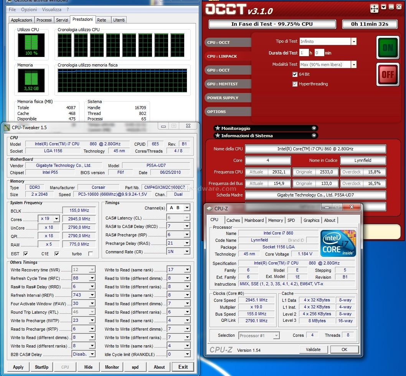The image size is (406, 376).
Task: Open the Command Rate (CR) dropdown
Action: pos(187,251)
